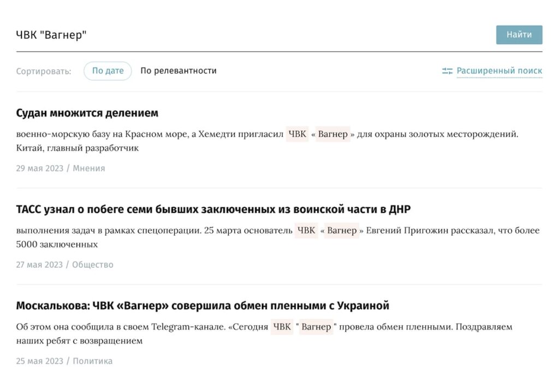Click the Общество category label
The height and width of the screenshot is (376, 559).
(93, 265)
